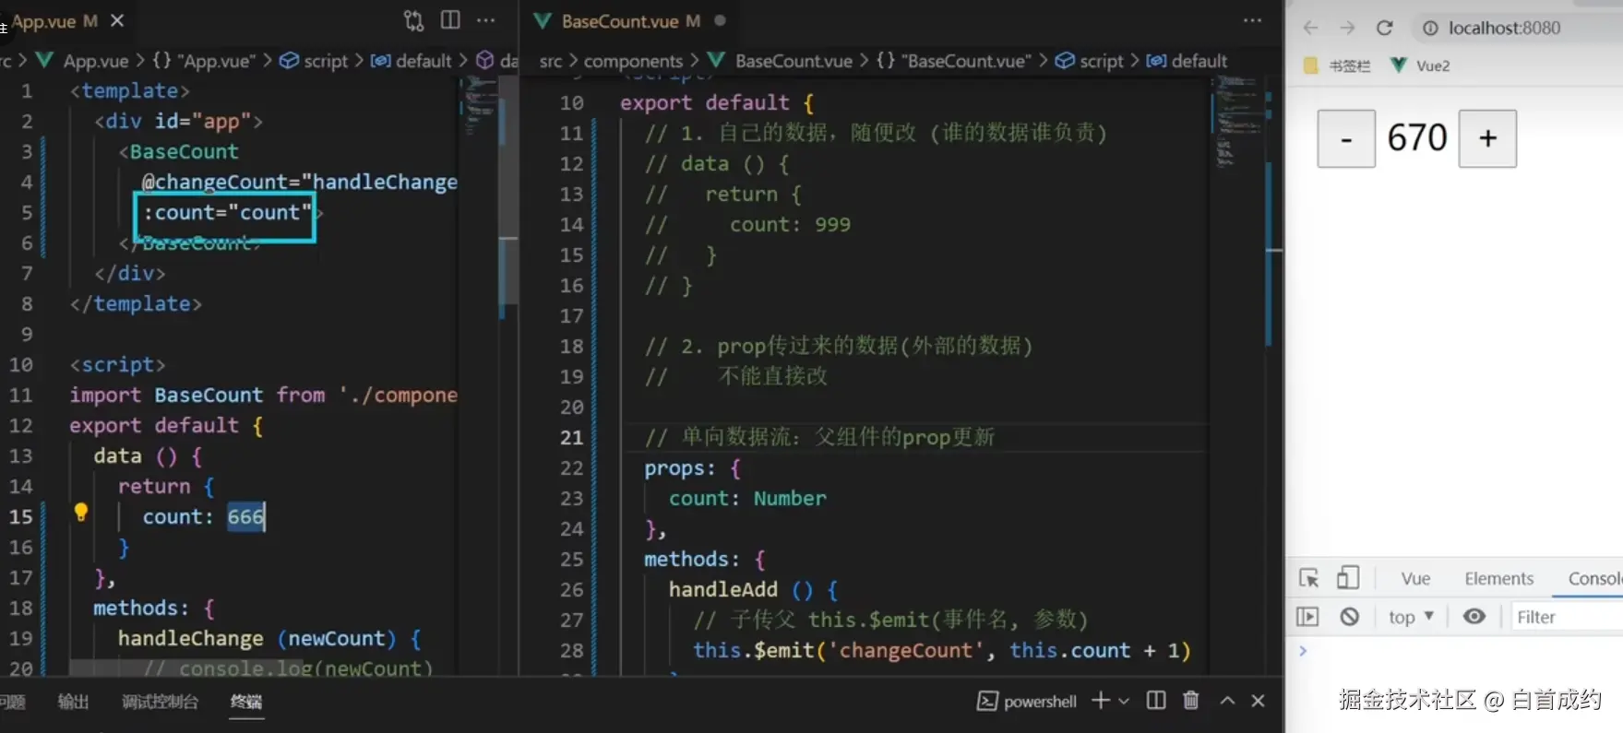The image size is (1623, 733).
Task: Open more actions menu of left editor
Action: click(x=485, y=20)
